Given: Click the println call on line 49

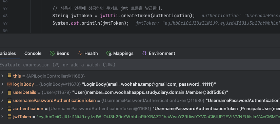Looking at the screenshot, I should (x=91, y=23).
